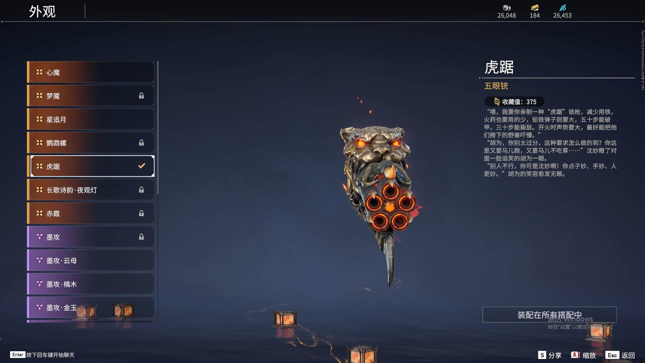
Task: Click the S 分享 share button
Action: click(550, 355)
